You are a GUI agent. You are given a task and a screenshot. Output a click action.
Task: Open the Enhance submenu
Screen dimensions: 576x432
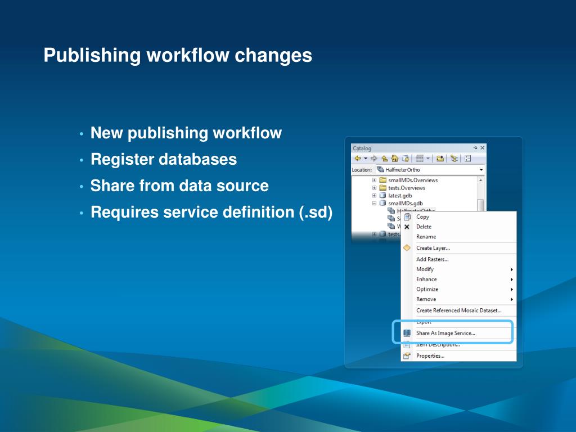459,279
